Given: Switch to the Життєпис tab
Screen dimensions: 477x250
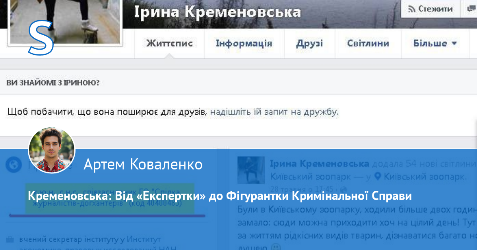Looking at the screenshot, I should [169, 43].
